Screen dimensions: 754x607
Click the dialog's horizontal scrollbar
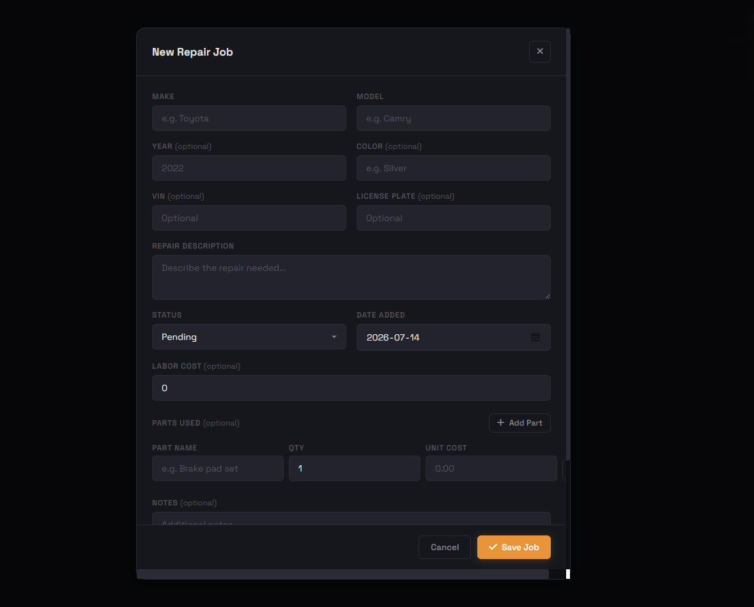[x=343, y=574]
